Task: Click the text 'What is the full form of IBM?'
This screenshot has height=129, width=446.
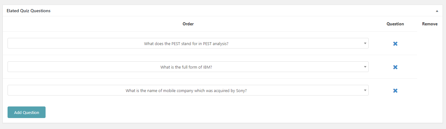Action: pos(186,67)
